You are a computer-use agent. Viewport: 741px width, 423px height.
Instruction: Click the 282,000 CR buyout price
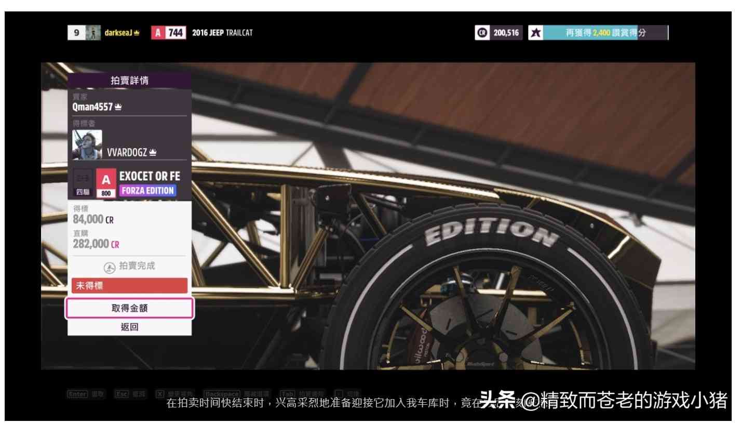click(x=96, y=244)
